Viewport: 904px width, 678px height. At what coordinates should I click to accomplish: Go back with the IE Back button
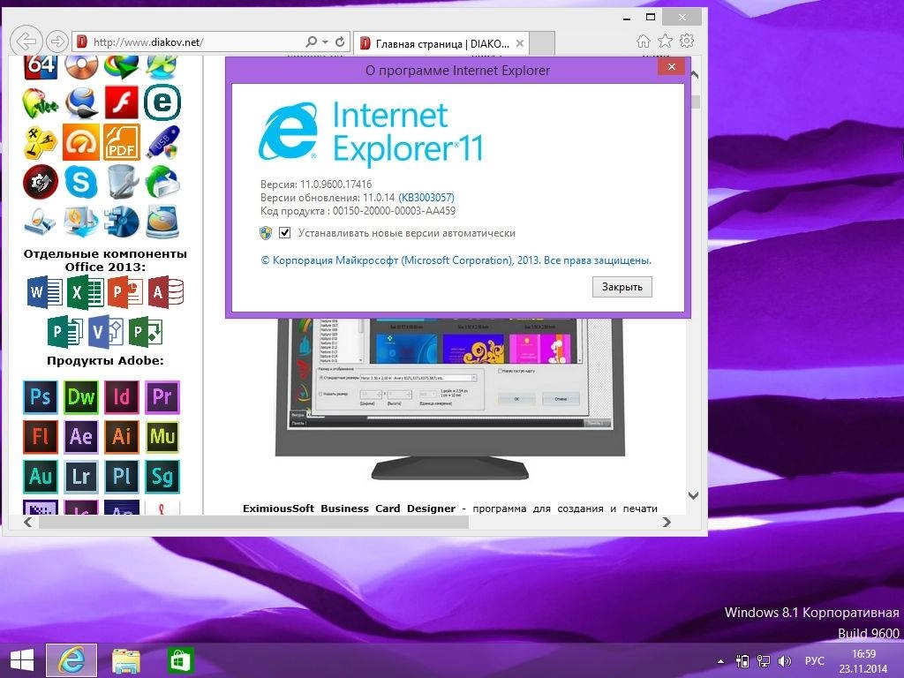coord(26,41)
